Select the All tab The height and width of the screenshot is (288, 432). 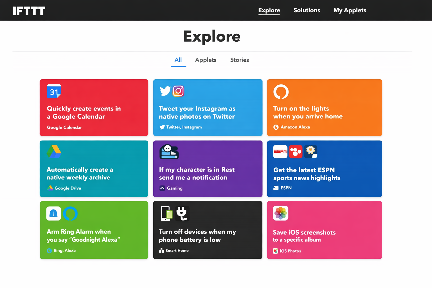[x=178, y=60]
